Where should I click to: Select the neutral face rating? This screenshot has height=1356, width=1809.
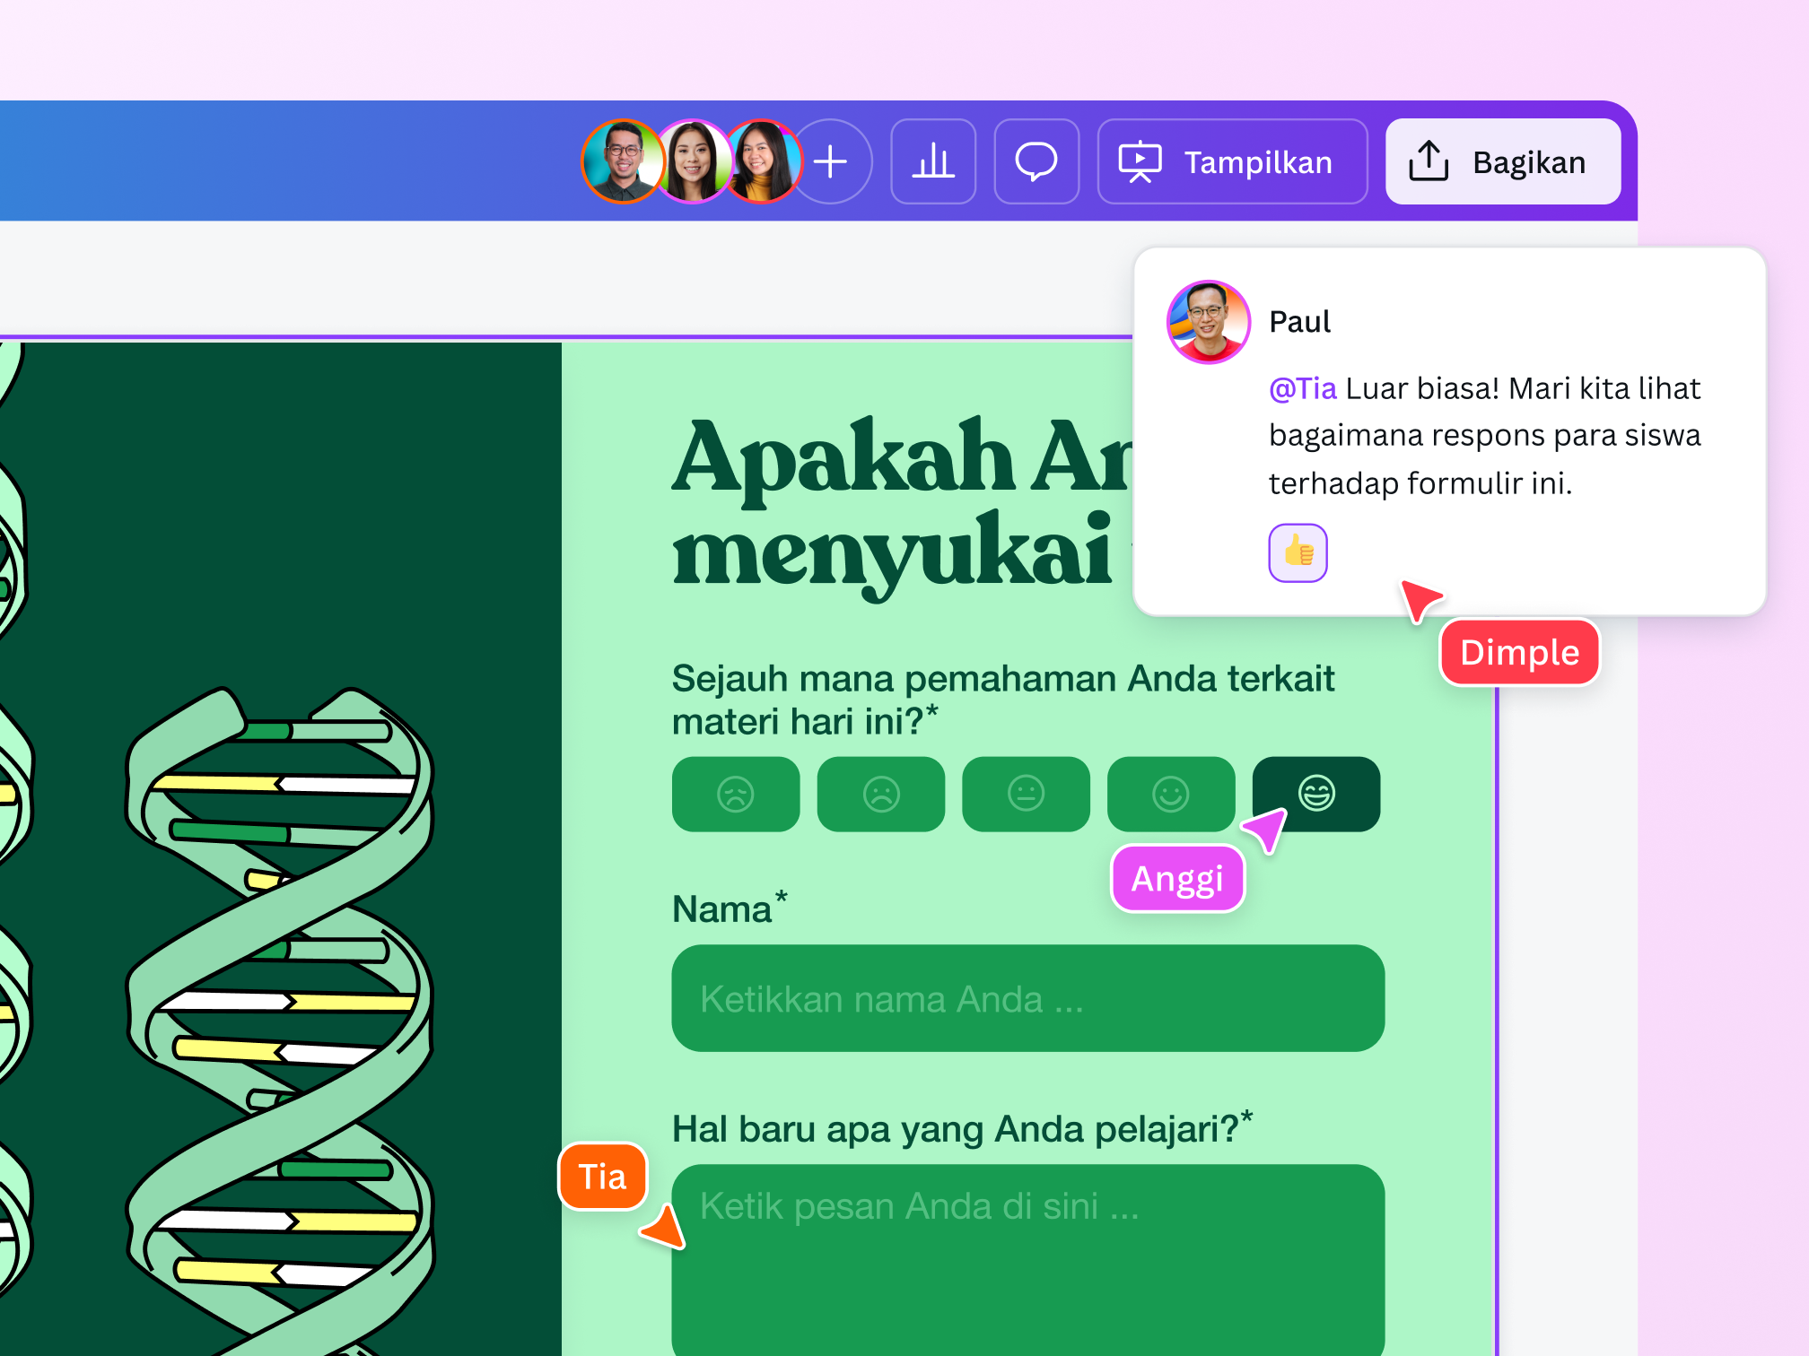(1026, 794)
